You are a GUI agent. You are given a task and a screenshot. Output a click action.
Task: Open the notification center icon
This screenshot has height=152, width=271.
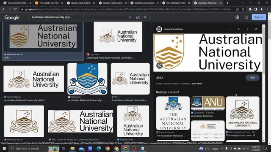[265, 148]
